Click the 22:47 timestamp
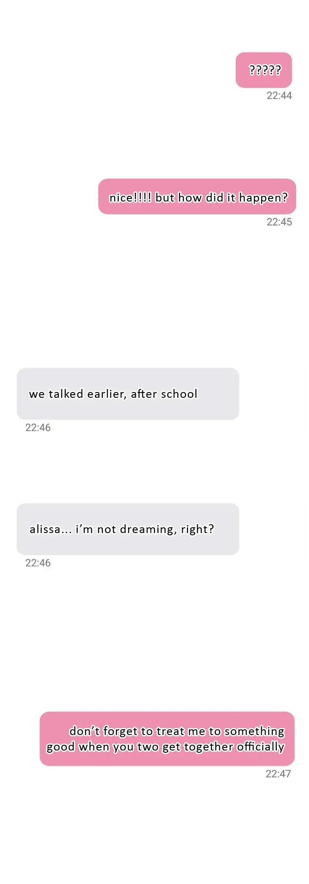 (278, 773)
